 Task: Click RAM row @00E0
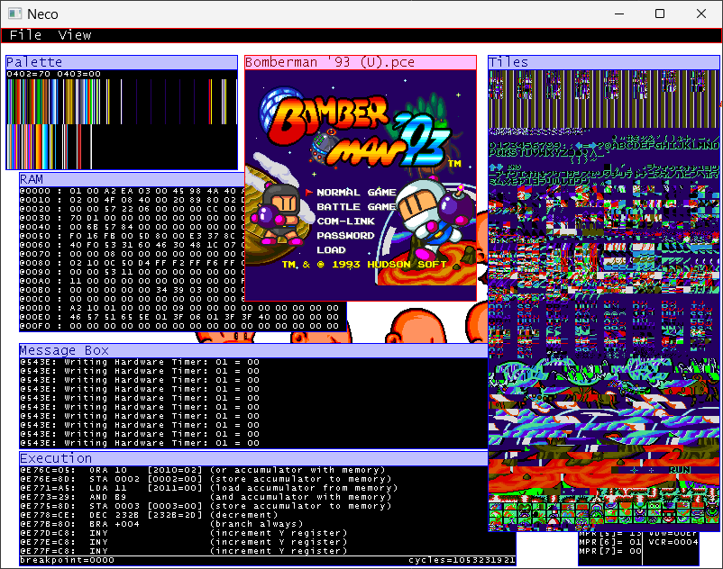[x=179, y=317]
